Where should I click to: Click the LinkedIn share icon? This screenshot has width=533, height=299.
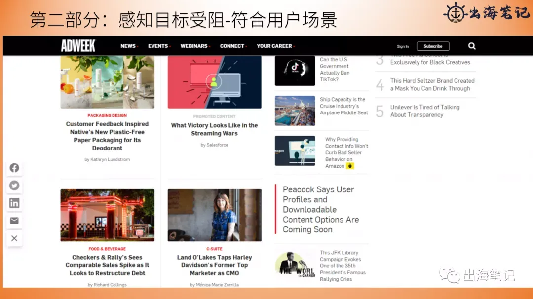tap(14, 203)
